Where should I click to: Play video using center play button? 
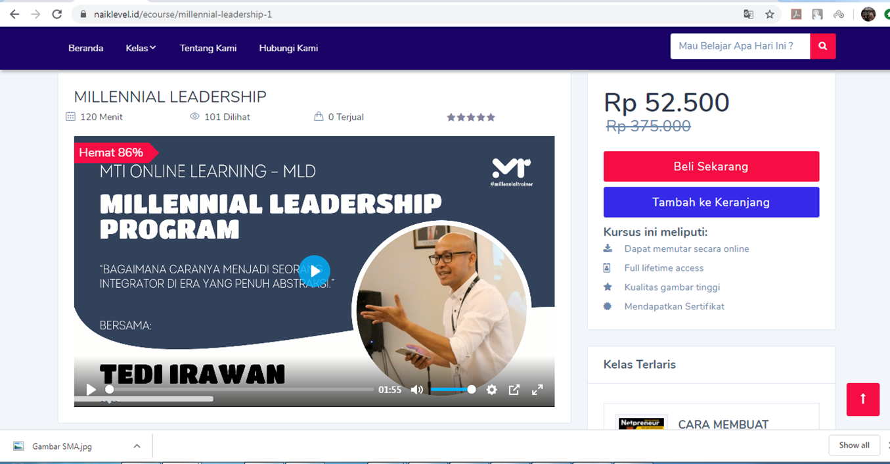pyautogui.click(x=315, y=271)
